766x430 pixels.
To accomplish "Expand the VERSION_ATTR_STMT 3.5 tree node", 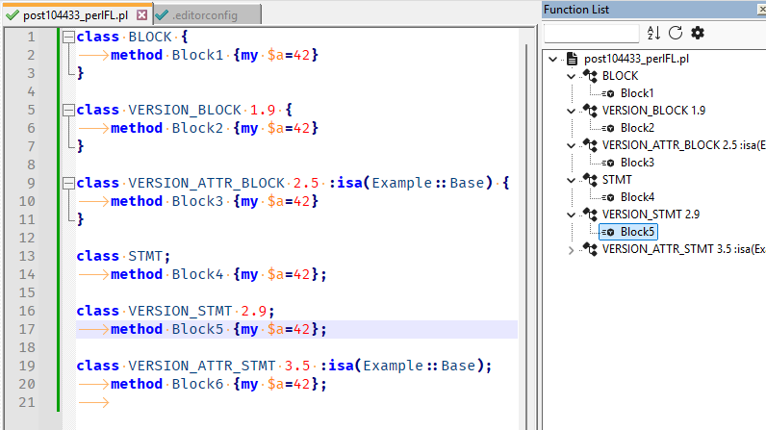I will pos(571,250).
